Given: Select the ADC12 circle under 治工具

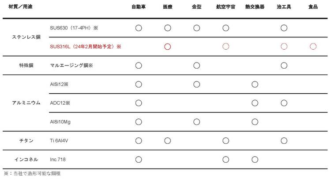Looking at the screenshot, I should click(284, 103).
